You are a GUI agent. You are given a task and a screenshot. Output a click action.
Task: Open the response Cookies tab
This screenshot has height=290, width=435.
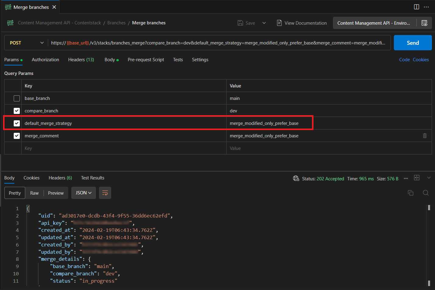(32, 178)
